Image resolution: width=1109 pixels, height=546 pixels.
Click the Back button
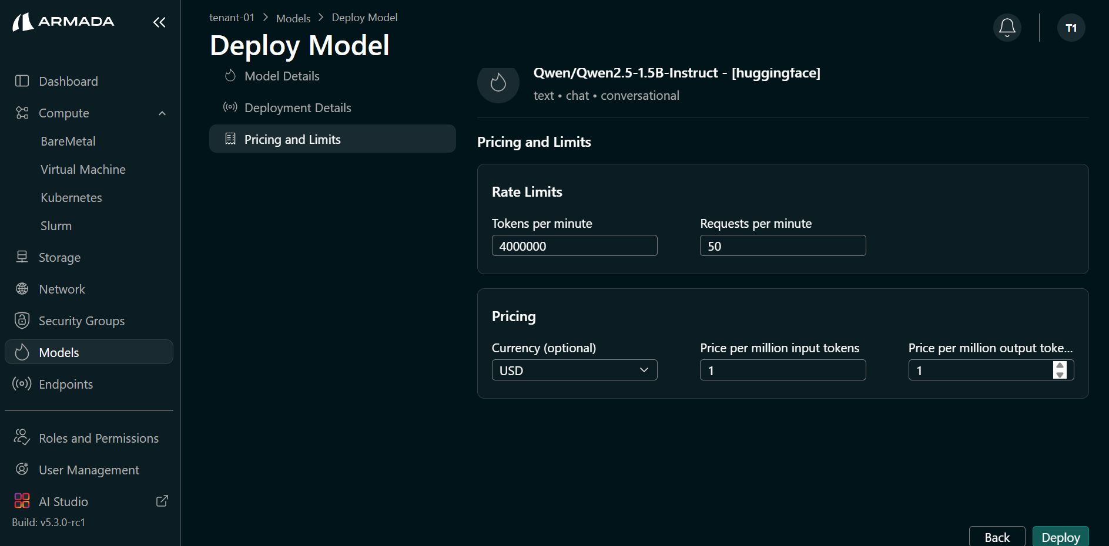pos(997,537)
